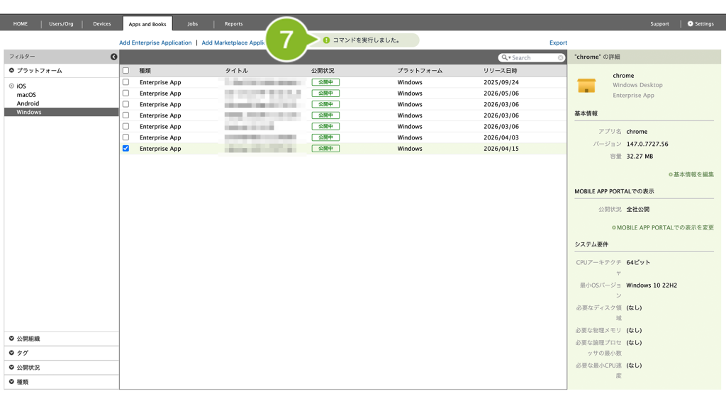The height and width of the screenshot is (408, 726).
Task: Filter by macOS platform
Action: (x=26, y=95)
